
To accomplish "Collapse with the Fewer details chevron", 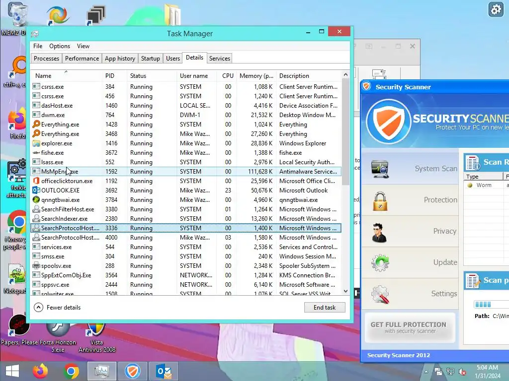I will tap(38, 307).
